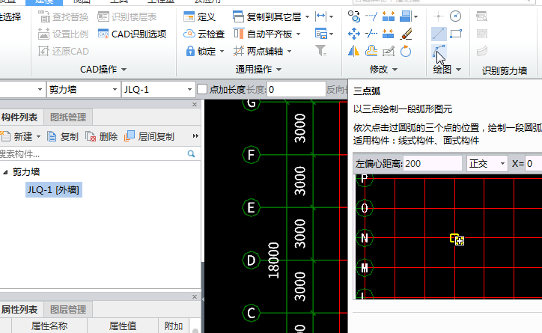Click the save view layout icon
This screenshot has width=542, height=333.
tap(320, 34)
